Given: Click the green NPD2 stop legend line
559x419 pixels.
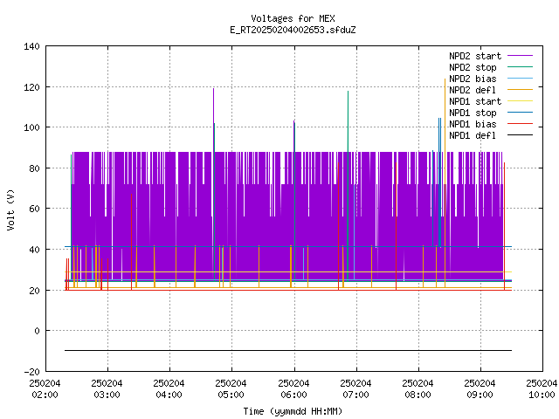Looking at the screenshot, I should coord(521,66).
